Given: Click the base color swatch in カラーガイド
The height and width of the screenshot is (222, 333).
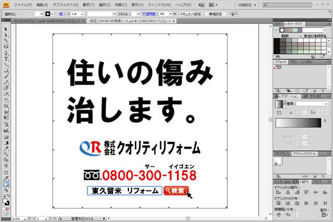Looking at the screenshot, I should [x=282, y=30].
